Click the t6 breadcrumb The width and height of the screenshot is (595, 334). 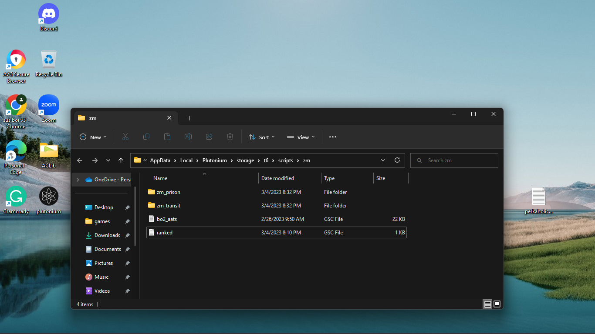(266, 160)
